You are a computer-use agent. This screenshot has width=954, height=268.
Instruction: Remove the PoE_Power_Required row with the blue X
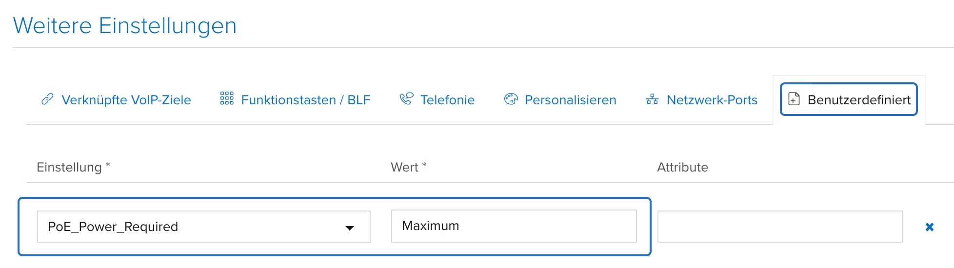coord(930,227)
